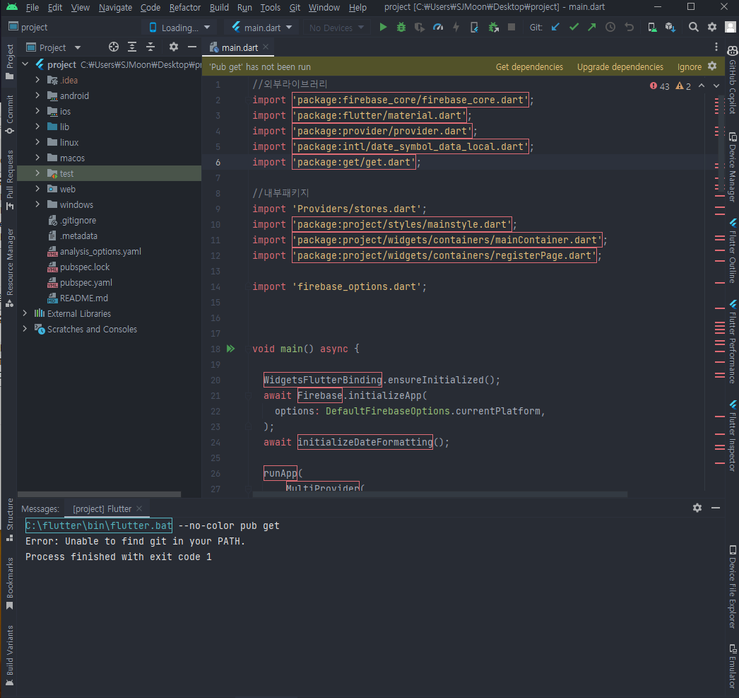Collapse the project root node

coord(25,64)
